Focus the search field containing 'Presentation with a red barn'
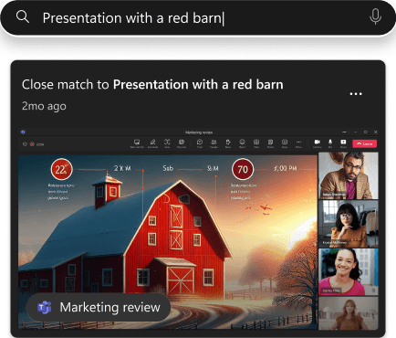 [198, 17]
